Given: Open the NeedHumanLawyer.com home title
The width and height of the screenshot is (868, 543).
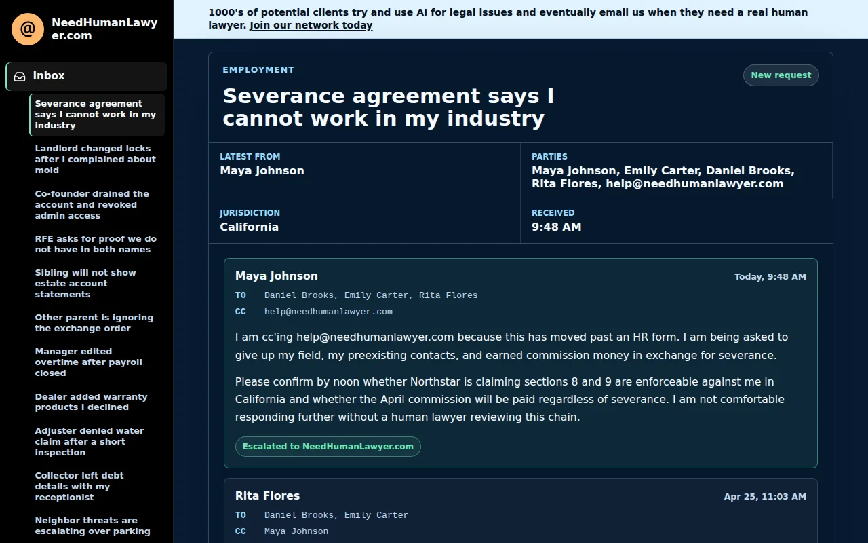Looking at the screenshot, I should [104, 29].
